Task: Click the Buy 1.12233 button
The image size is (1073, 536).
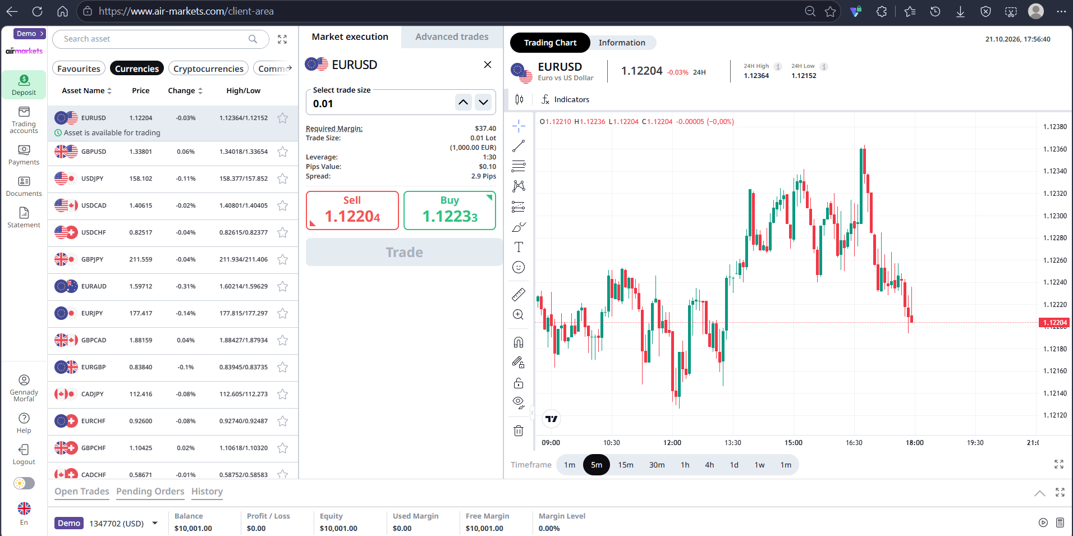Action: (450, 210)
